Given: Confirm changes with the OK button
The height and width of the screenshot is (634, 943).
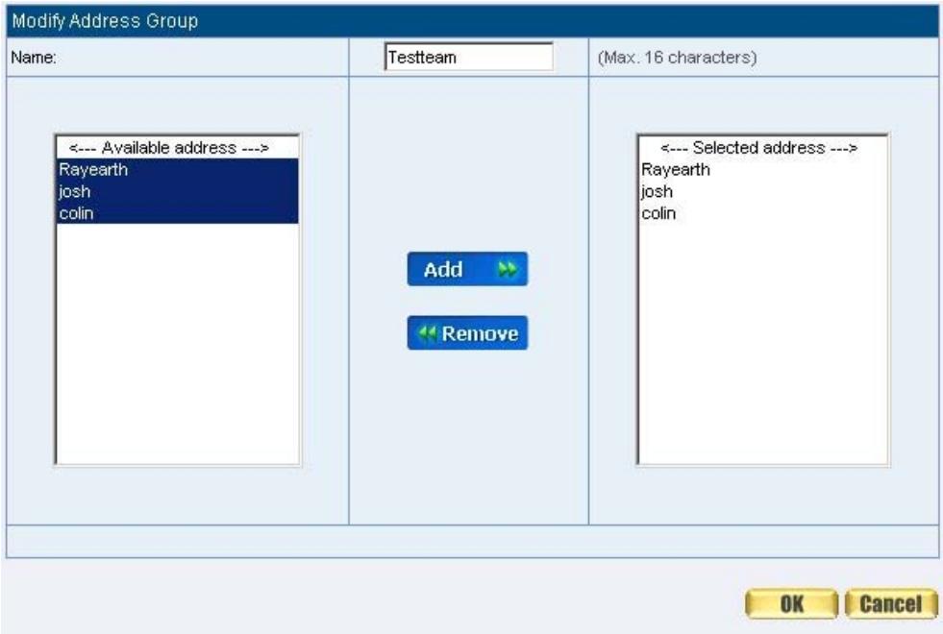Looking at the screenshot, I should pos(791,604).
